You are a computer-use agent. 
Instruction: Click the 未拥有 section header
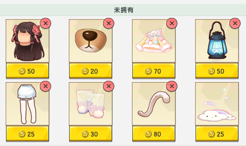click(123, 10)
